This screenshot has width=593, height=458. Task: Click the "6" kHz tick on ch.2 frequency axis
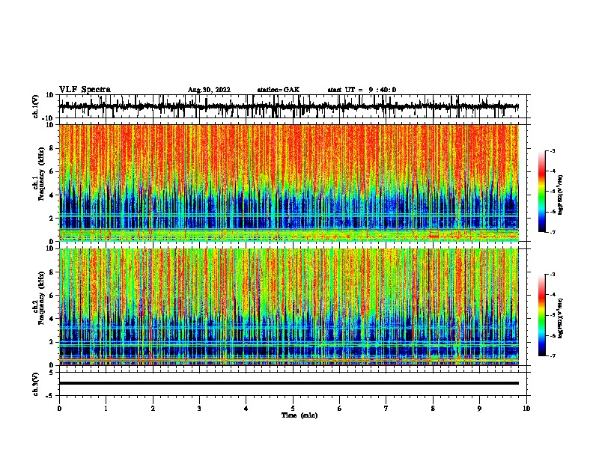[52, 296]
